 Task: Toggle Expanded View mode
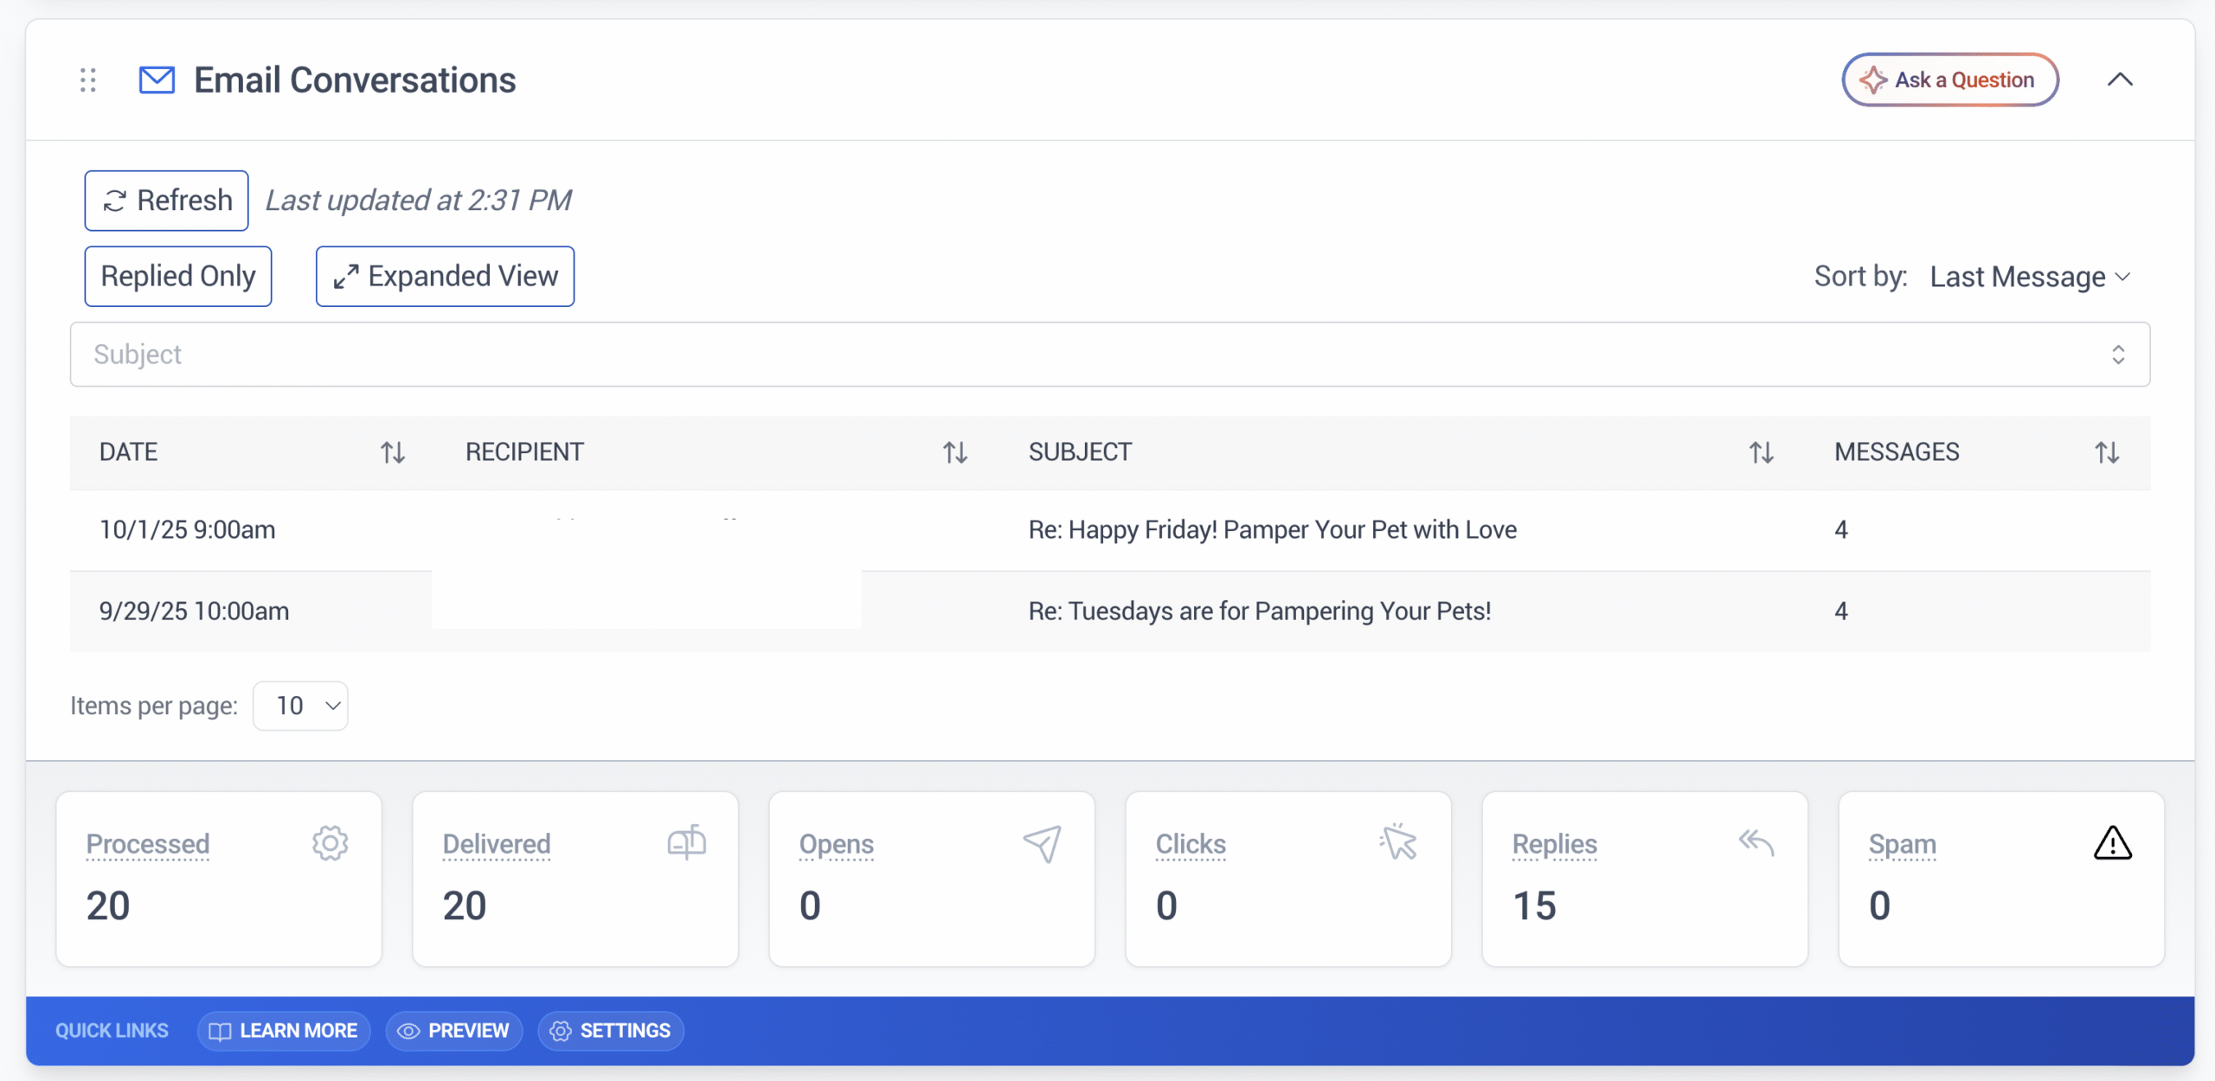tap(445, 276)
